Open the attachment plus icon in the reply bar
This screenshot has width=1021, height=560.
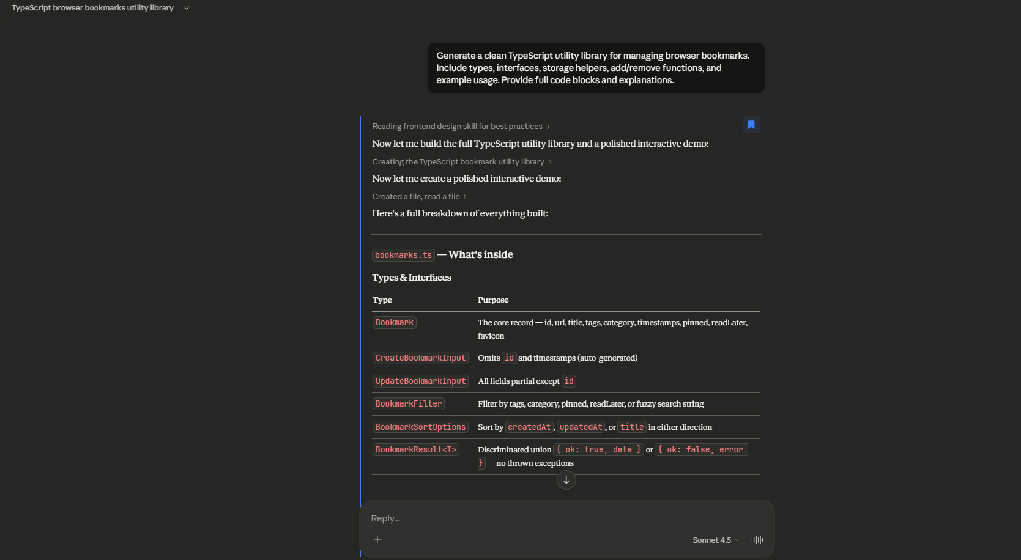377,540
